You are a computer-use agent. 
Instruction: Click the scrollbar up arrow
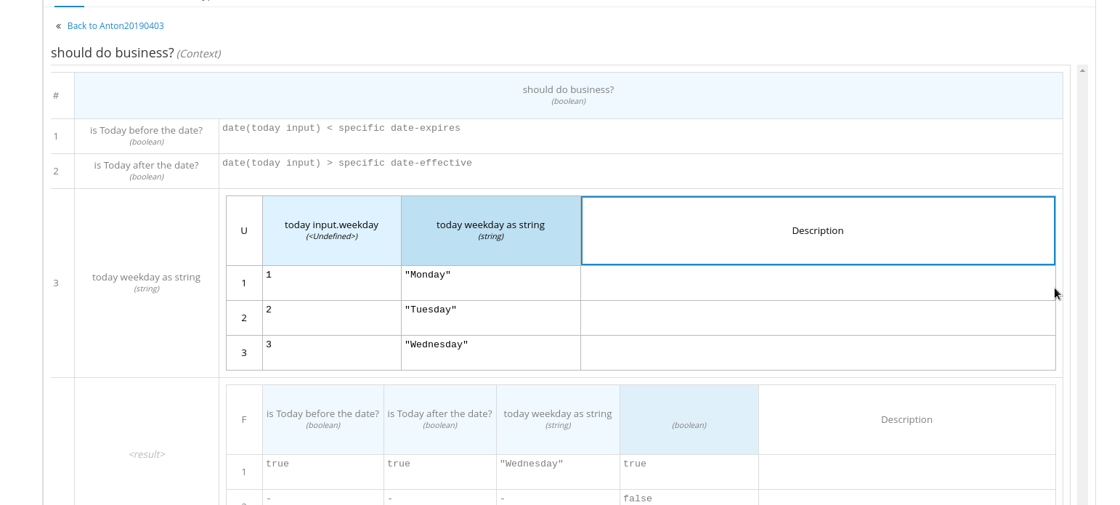point(1082,70)
